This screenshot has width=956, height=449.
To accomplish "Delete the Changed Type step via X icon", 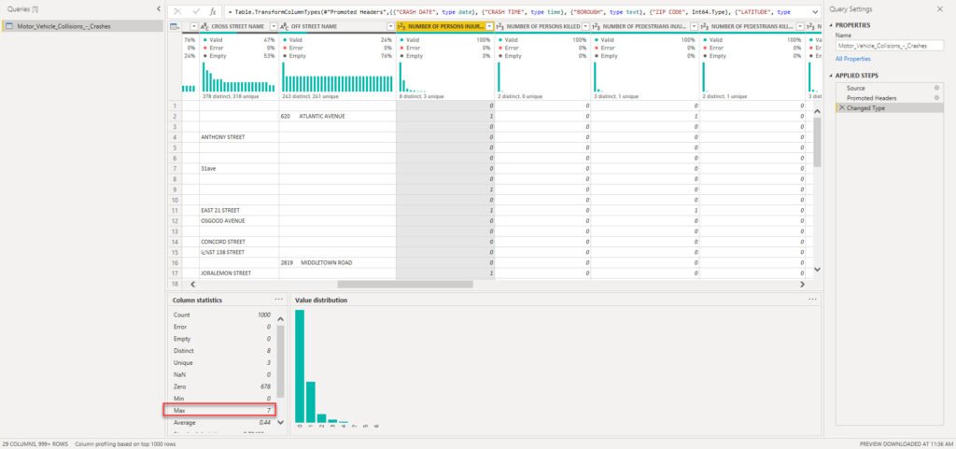I will click(842, 108).
